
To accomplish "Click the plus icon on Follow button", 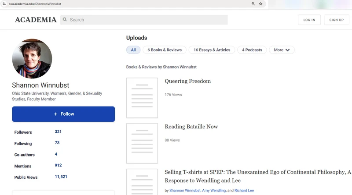I will click(56, 114).
